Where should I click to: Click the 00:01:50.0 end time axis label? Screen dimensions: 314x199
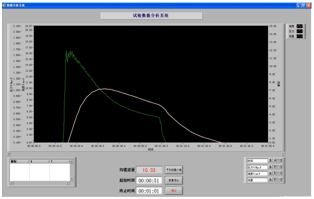tap(268, 146)
